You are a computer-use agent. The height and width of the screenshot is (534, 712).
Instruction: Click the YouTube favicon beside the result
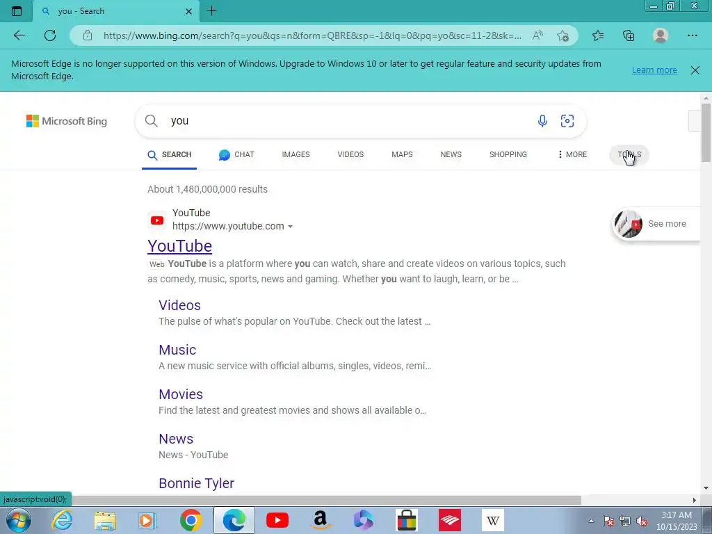coord(157,220)
